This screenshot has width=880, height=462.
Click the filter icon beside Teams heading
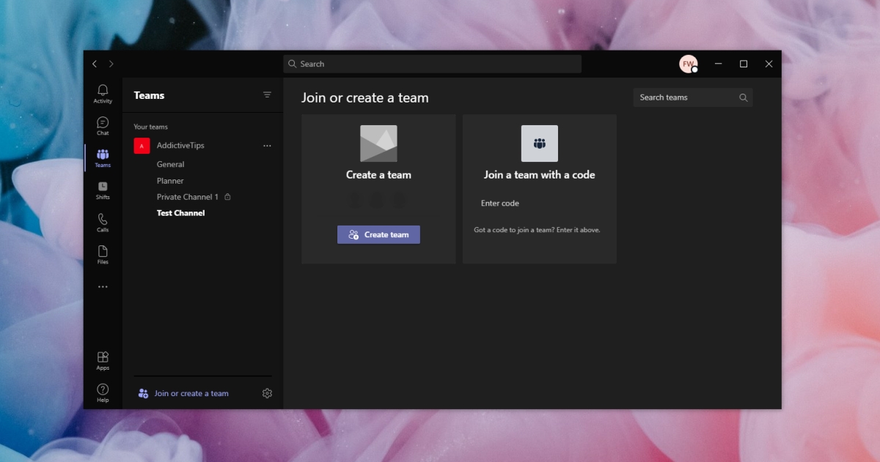tap(267, 95)
